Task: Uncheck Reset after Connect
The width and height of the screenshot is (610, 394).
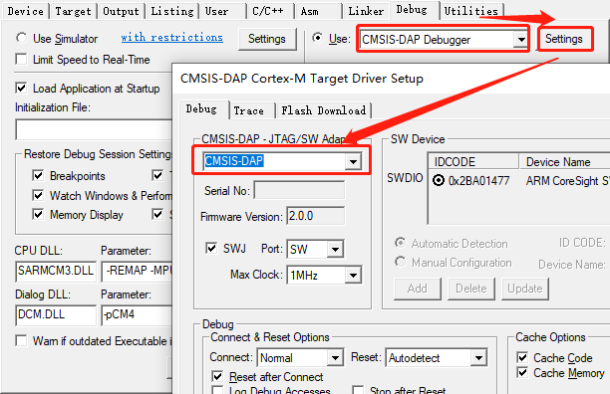Action: click(217, 376)
